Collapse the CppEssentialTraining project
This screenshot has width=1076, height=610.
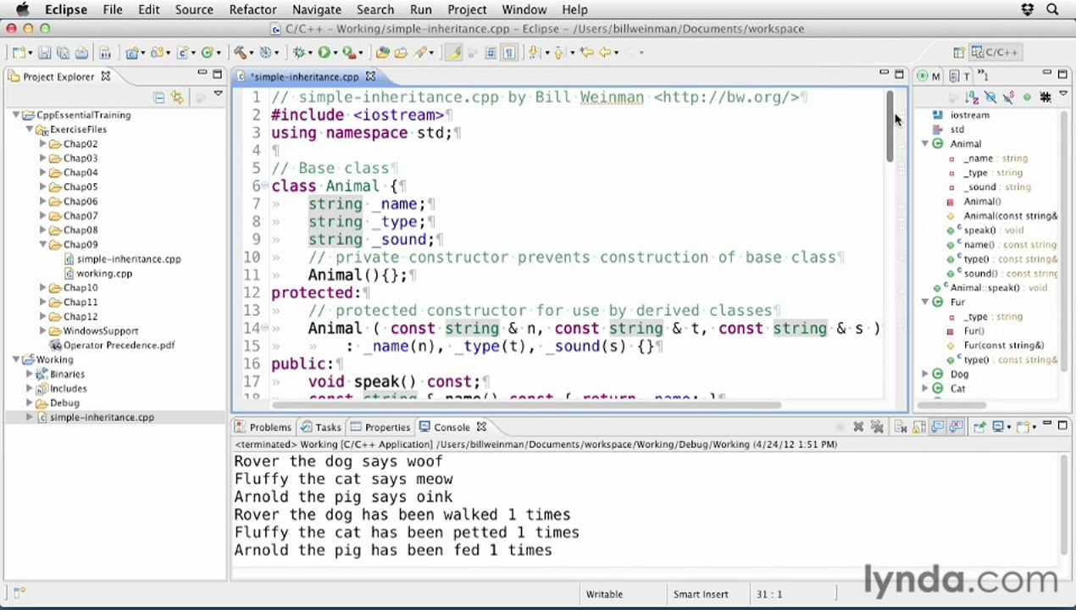16,115
